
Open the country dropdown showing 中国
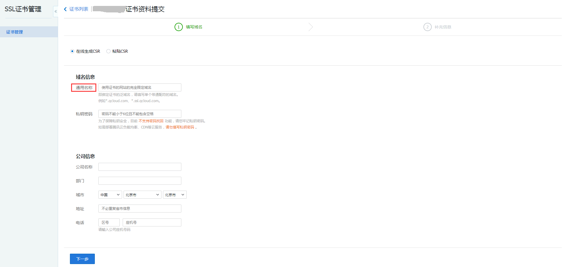110,195
